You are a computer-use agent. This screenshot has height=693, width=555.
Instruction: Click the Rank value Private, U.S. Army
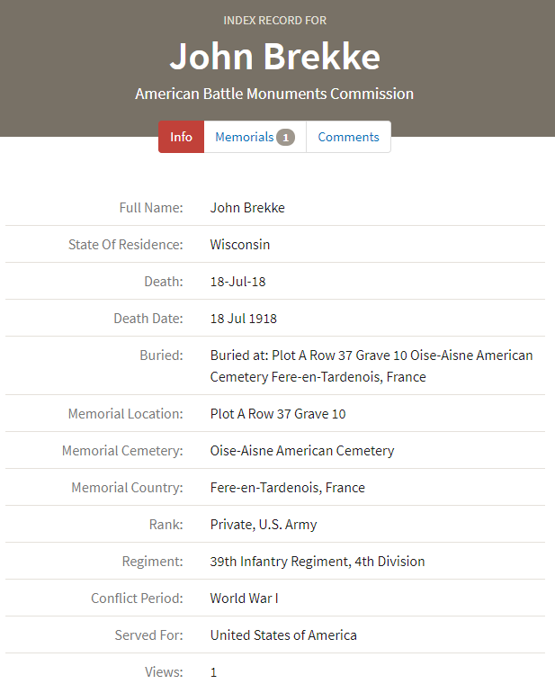click(264, 525)
